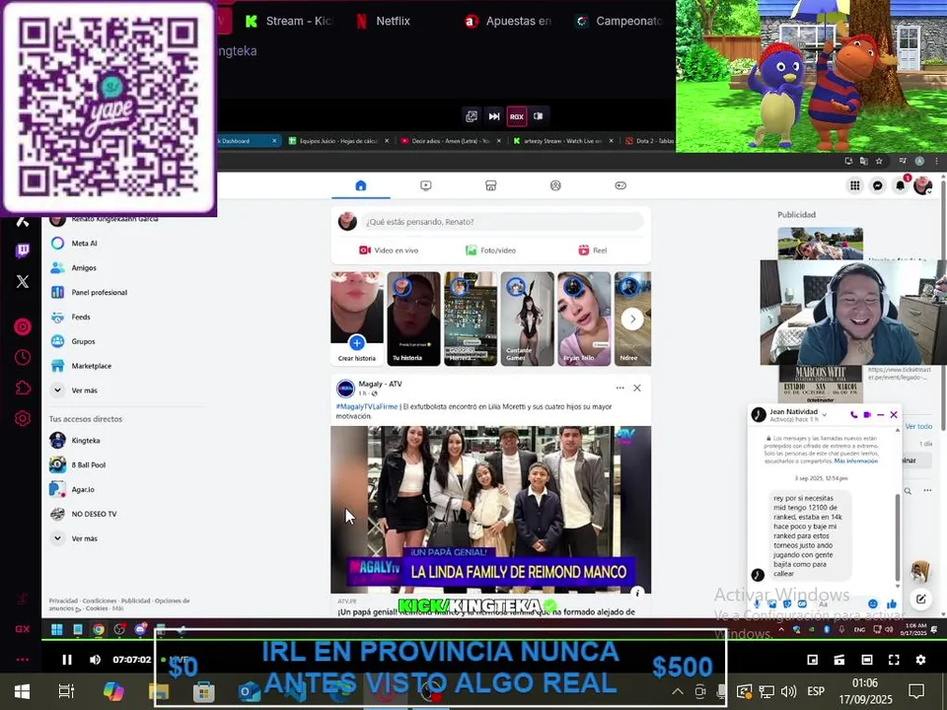Open the new message compose button

pyautogui.click(x=921, y=599)
